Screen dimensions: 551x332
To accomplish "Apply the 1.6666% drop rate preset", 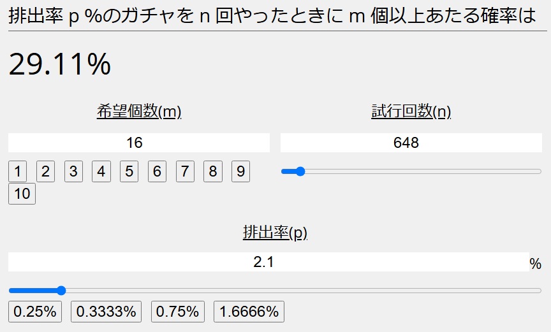I will (x=249, y=312).
